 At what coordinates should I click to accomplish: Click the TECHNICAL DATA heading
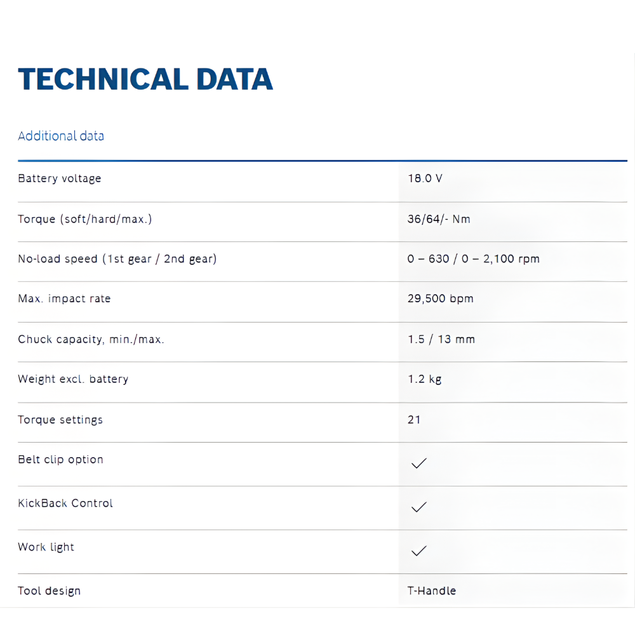pos(145,79)
